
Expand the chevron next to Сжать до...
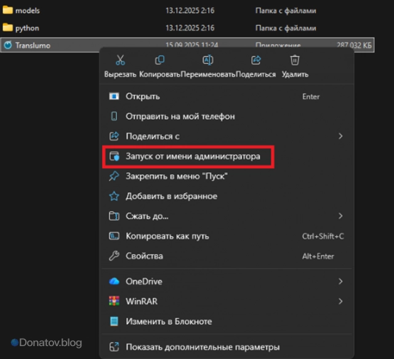pos(340,216)
